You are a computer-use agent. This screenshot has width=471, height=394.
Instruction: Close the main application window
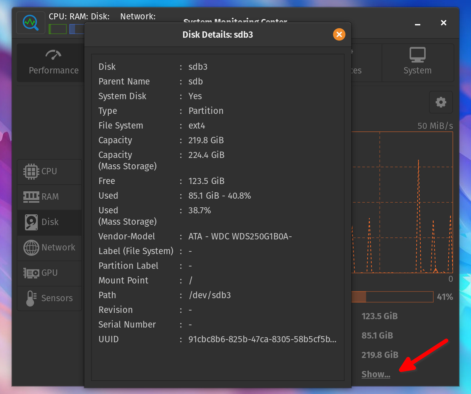443,23
